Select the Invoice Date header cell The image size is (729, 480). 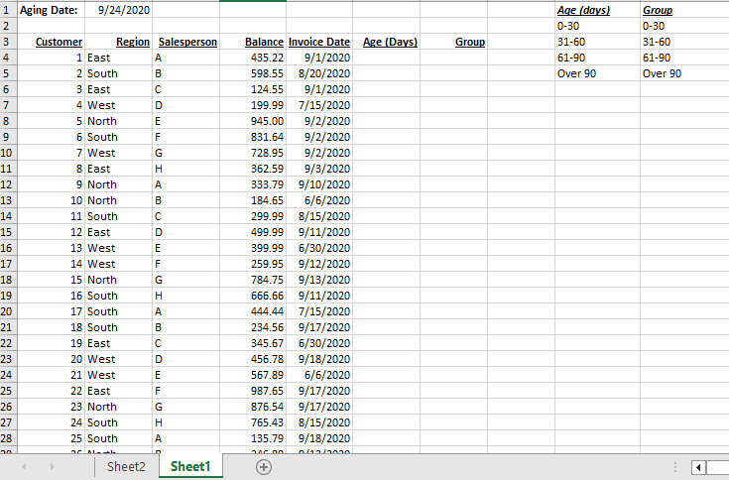[x=319, y=42]
